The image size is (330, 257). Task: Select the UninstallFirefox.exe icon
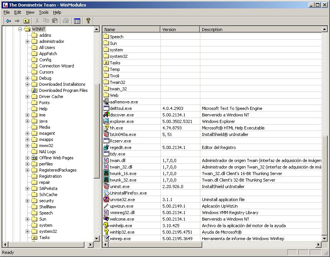coord(106,193)
